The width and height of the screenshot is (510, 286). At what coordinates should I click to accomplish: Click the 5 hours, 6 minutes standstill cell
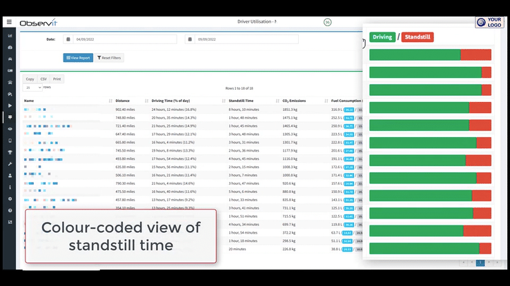243,192
